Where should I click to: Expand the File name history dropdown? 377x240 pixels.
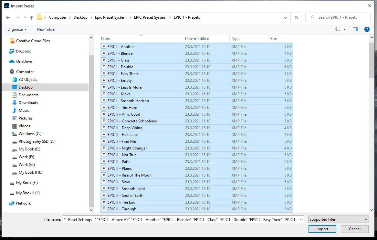coord(301,219)
